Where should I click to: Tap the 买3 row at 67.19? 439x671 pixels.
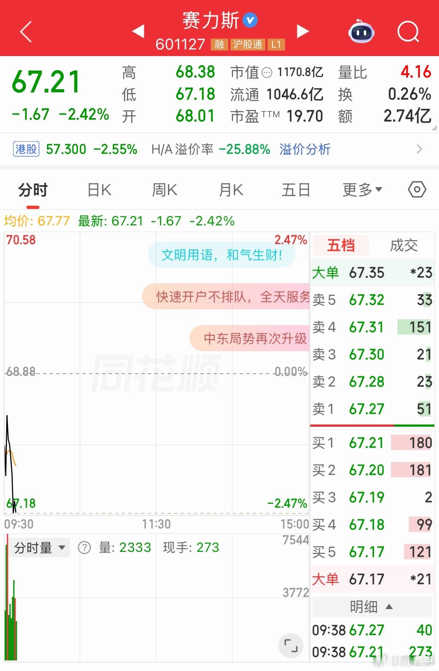[x=372, y=497]
